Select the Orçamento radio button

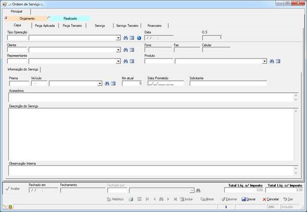[6, 18]
